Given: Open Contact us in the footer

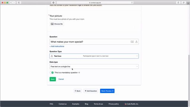Looking at the screenshot, I should pyautogui.click(x=63, y=104).
